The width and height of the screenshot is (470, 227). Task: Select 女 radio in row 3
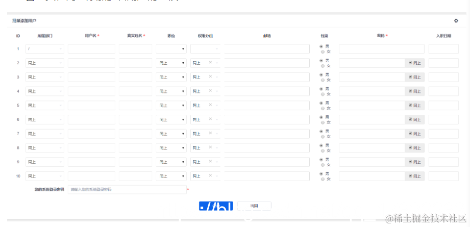(323, 80)
